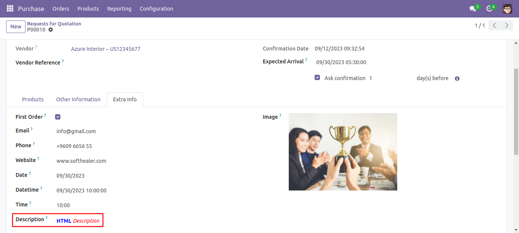519x233 pixels.
Task: Click the Website value www.softhealer.com
Action: pyautogui.click(x=81, y=161)
